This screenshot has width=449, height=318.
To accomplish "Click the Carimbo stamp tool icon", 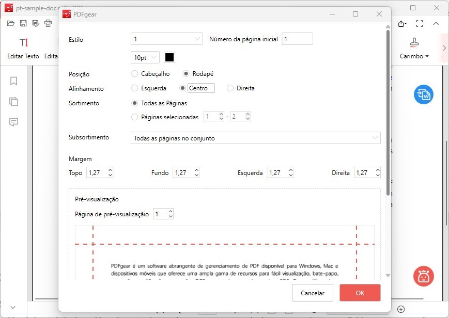I will [414, 42].
